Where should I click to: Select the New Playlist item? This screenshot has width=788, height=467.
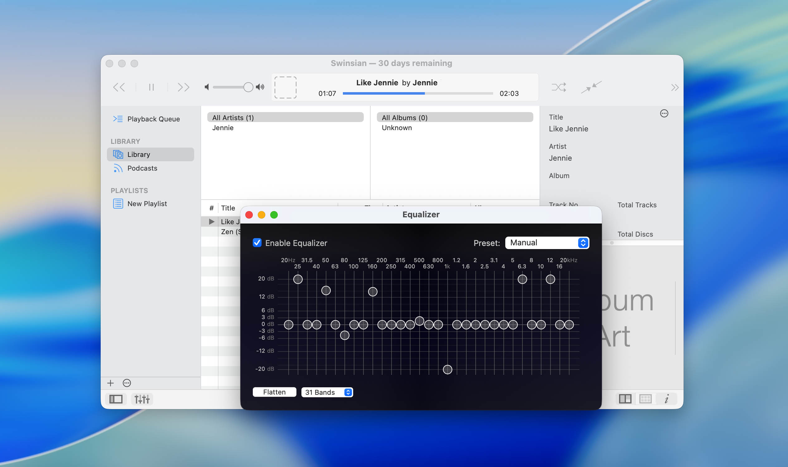tap(147, 204)
